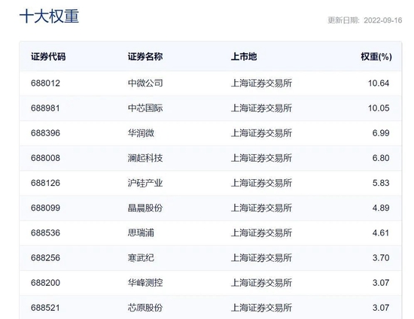
Task: Click 上海证券交易所 in the 晶晨股份 row
Action: tap(261, 208)
